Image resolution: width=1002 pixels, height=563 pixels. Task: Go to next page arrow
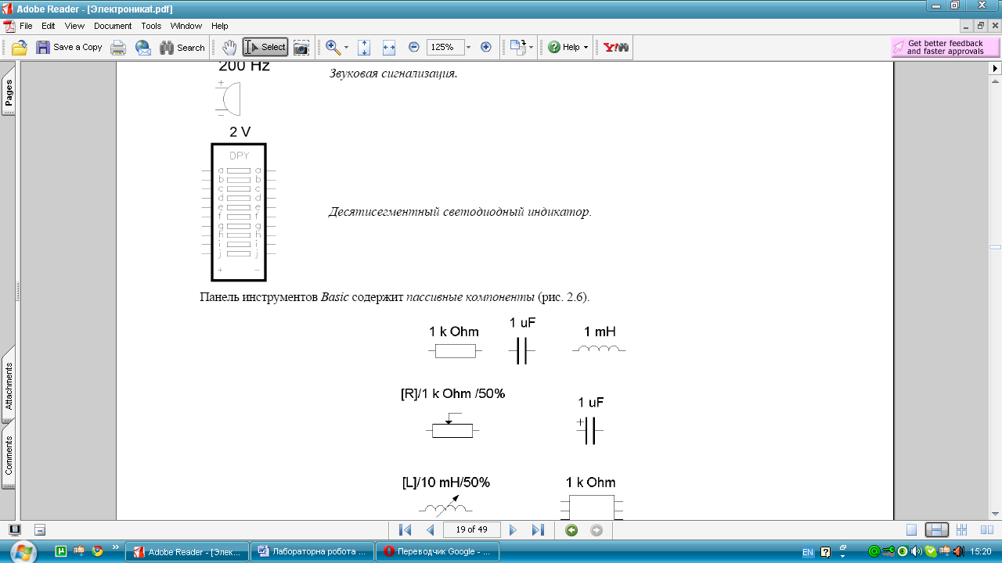click(513, 529)
